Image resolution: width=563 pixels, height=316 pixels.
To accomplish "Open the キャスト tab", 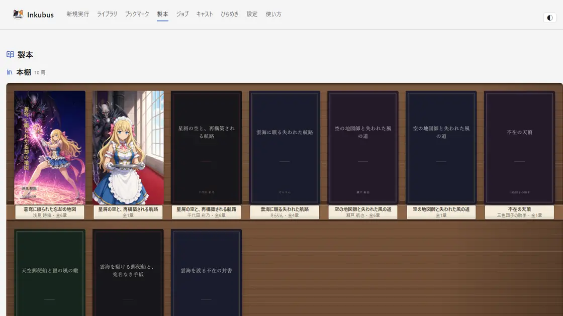I will (x=204, y=14).
